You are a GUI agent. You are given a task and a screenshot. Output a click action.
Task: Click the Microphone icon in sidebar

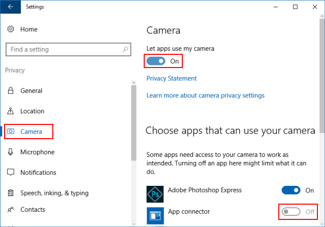tap(11, 152)
